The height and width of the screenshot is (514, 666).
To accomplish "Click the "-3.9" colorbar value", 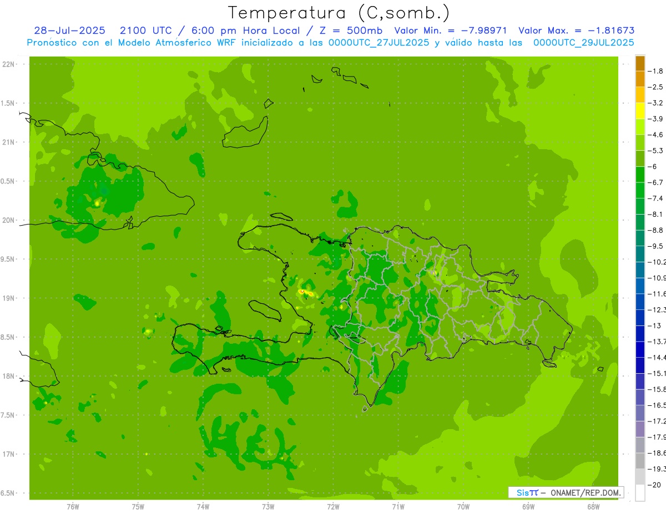I will 655,119.
